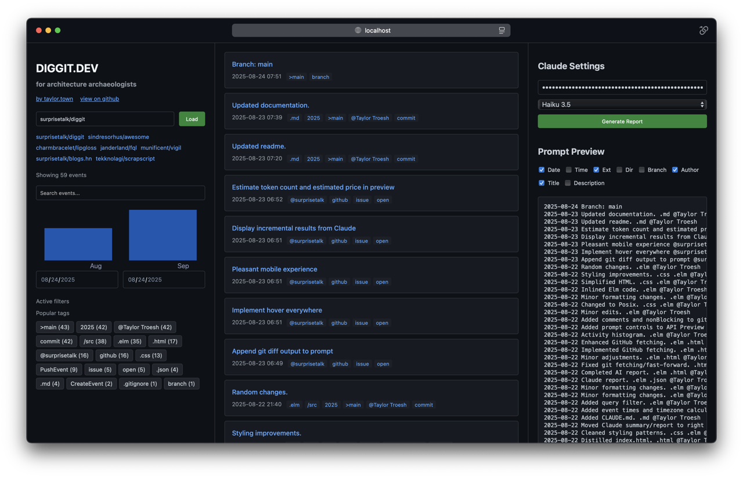Uncheck the Author checkbox
Viewport: 743px width, 478px height.
click(x=675, y=170)
